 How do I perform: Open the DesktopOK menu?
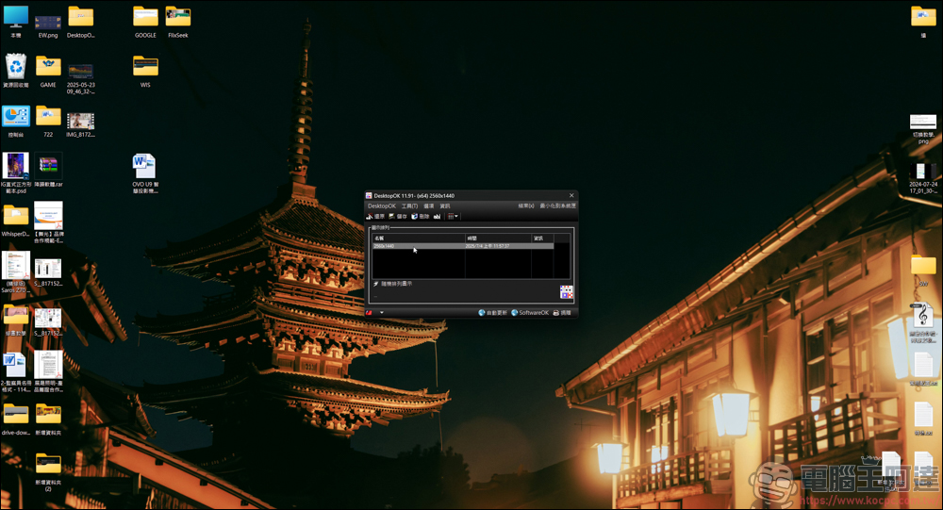[x=381, y=206]
